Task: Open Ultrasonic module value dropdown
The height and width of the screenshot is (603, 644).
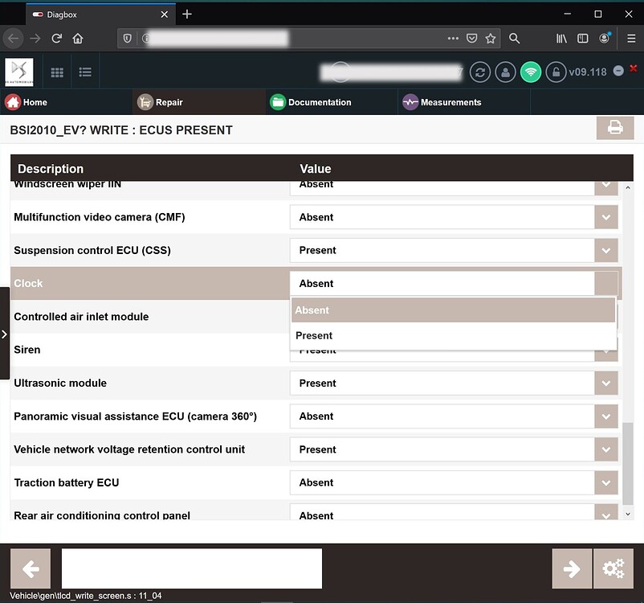Action: [x=606, y=384]
